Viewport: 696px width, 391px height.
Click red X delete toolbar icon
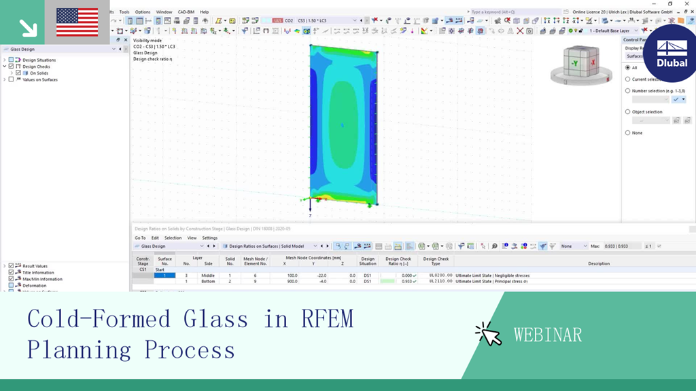coord(520,31)
